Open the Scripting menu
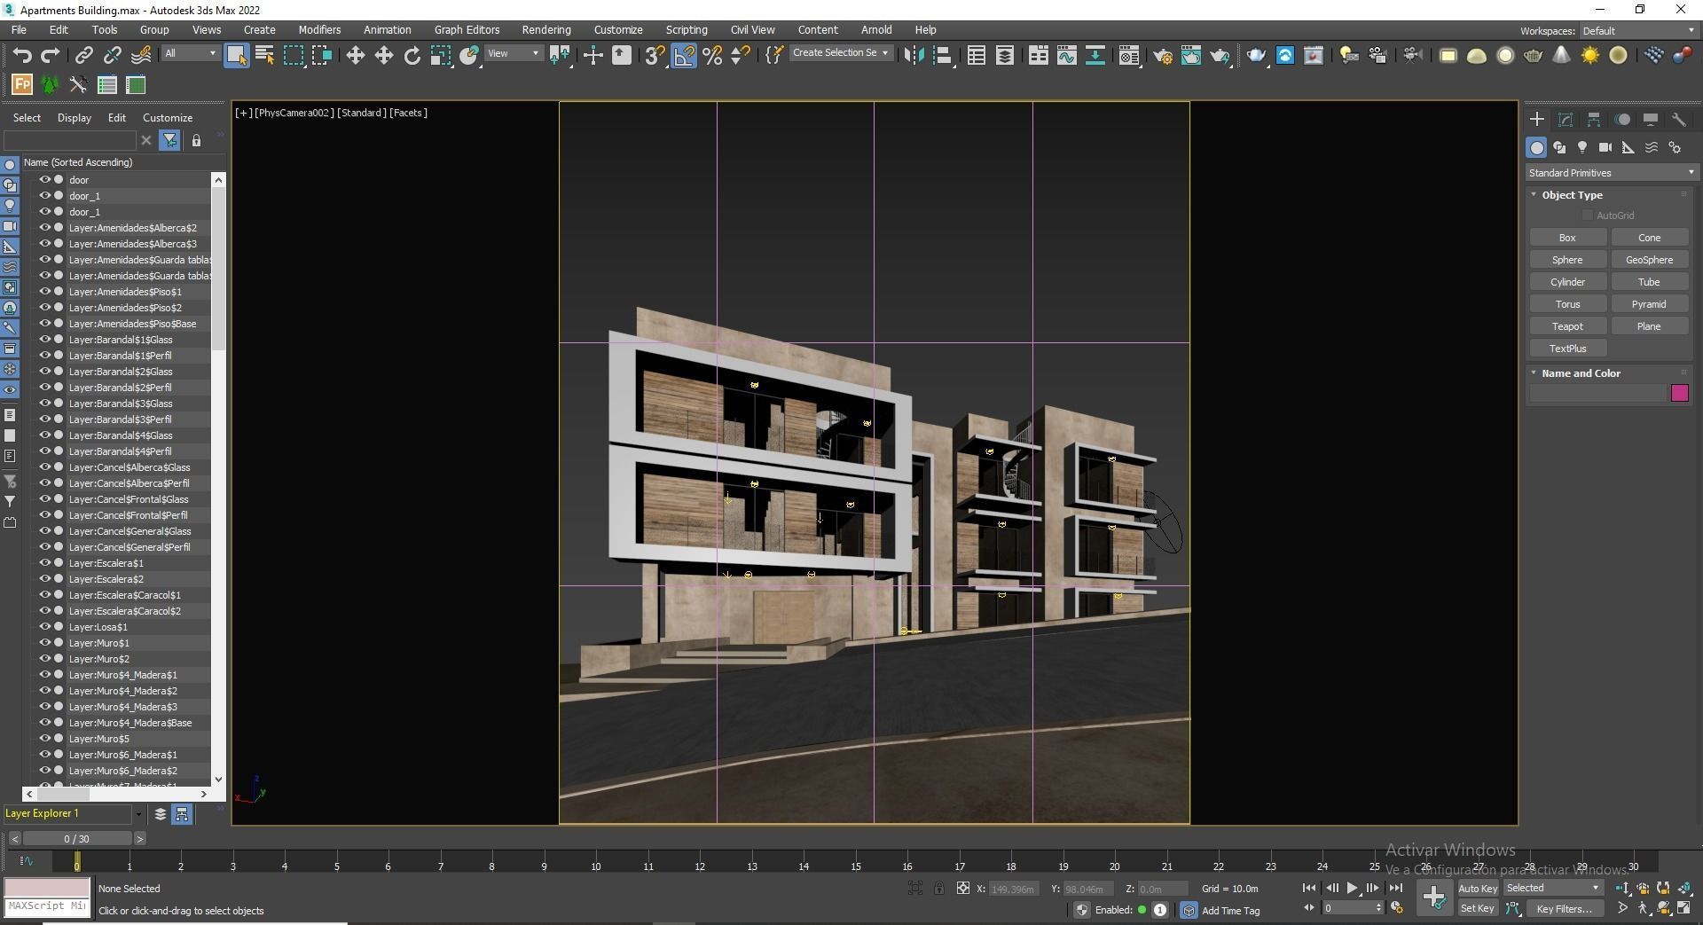 tap(687, 29)
